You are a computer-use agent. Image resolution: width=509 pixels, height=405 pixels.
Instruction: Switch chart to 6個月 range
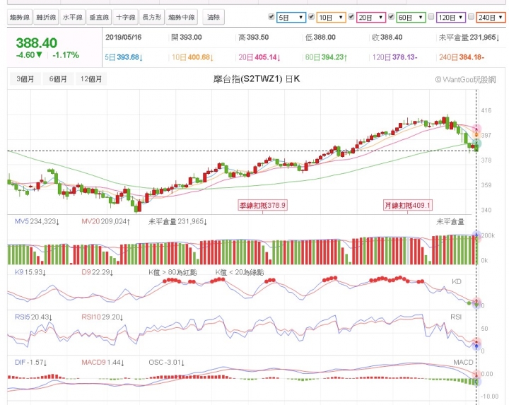tap(58, 79)
